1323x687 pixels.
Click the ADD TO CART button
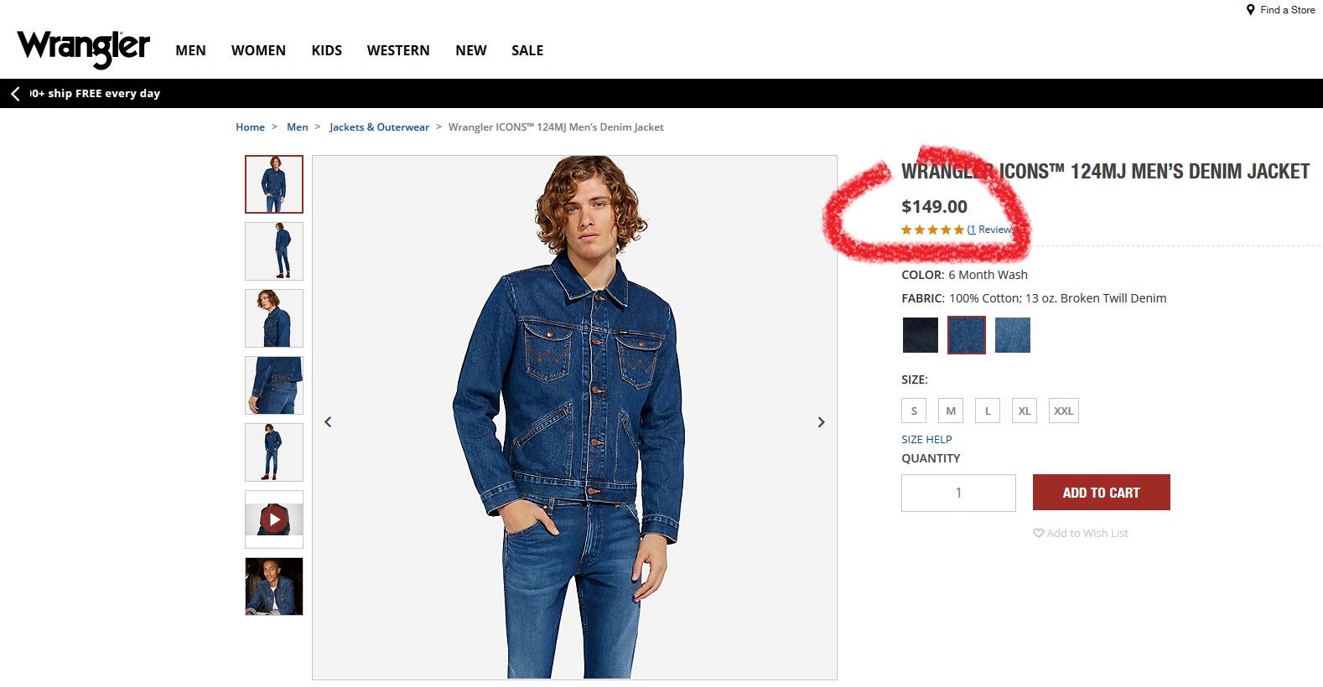[x=1101, y=493]
